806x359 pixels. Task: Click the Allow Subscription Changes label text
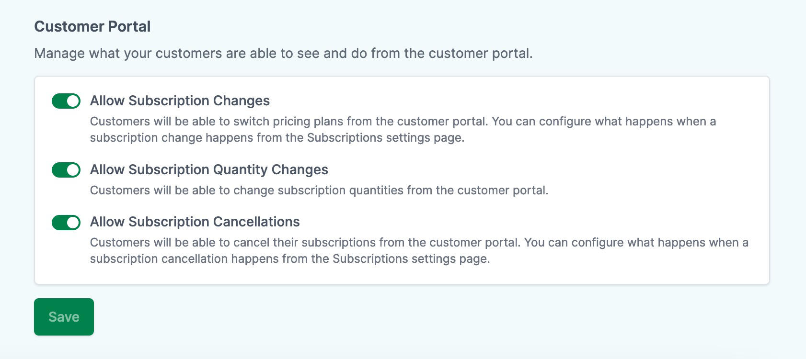coord(180,101)
